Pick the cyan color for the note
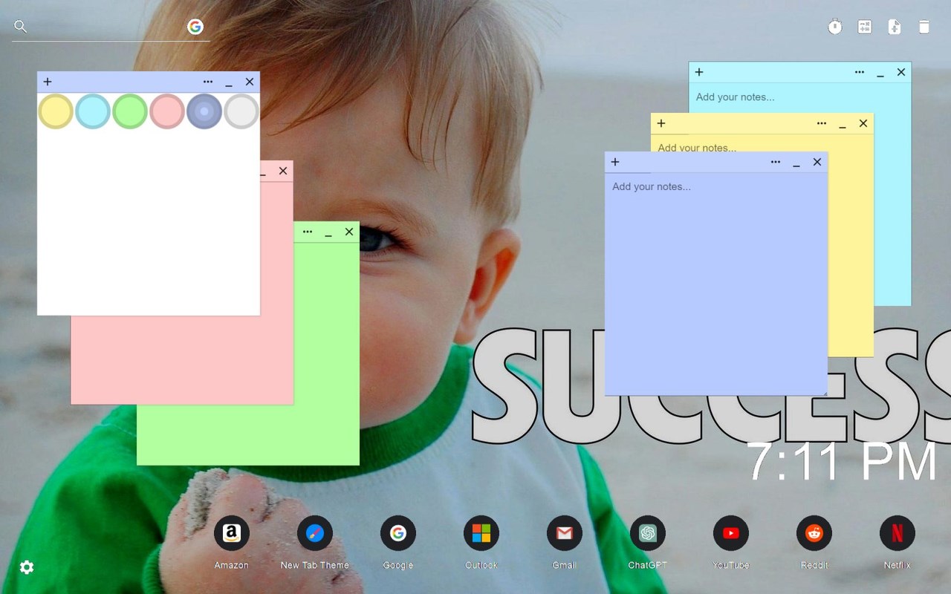This screenshot has height=594, width=951. click(x=93, y=111)
